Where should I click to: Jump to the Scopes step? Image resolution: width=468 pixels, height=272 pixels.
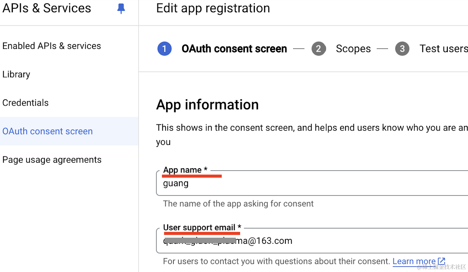pos(353,49)
